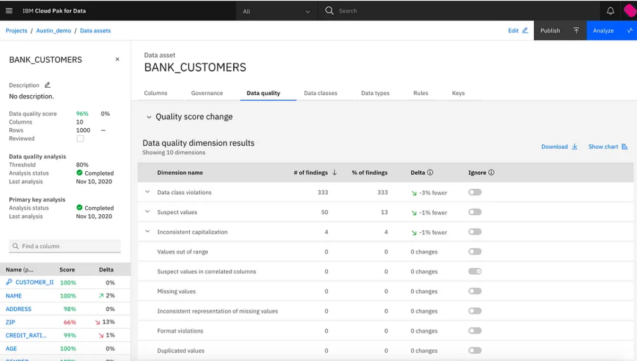Toggle Ignore for Values out of range
This screenshot has width=637, height=361.
tap(475, 251)
